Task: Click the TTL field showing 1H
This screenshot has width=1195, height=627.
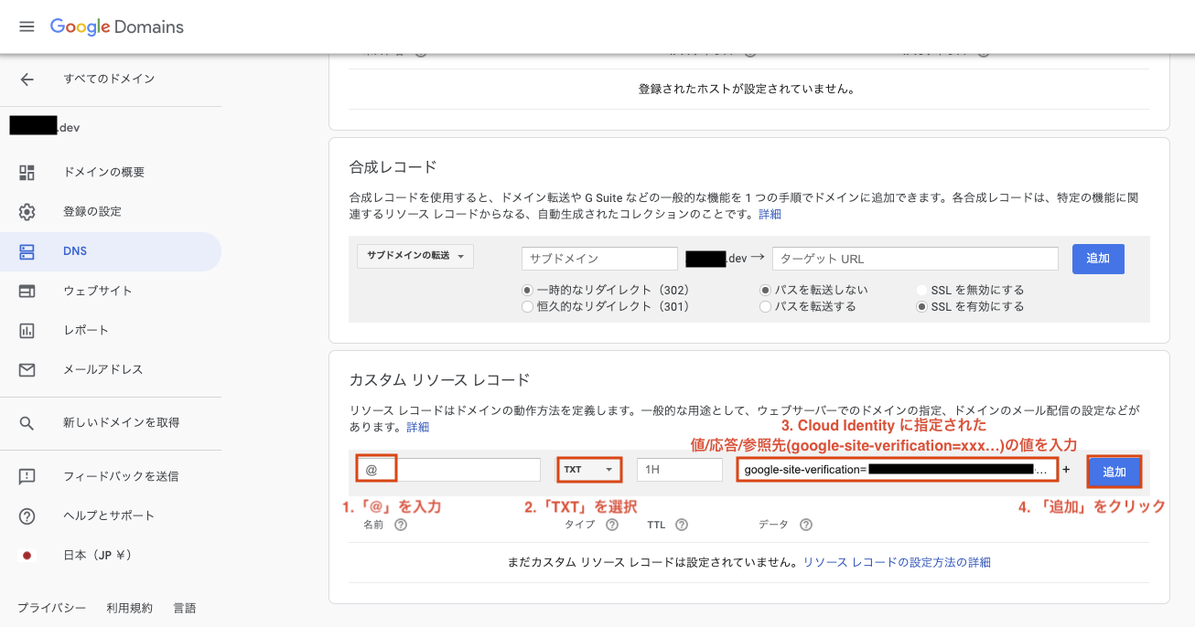Action: tap(680, 470)
